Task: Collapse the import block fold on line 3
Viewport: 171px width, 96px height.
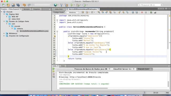Action: [57, 20]
